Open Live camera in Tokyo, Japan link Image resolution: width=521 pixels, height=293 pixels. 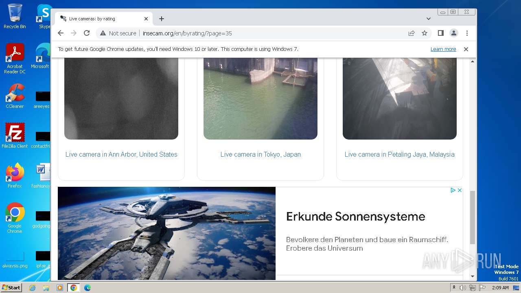click(x=260, y=154)
